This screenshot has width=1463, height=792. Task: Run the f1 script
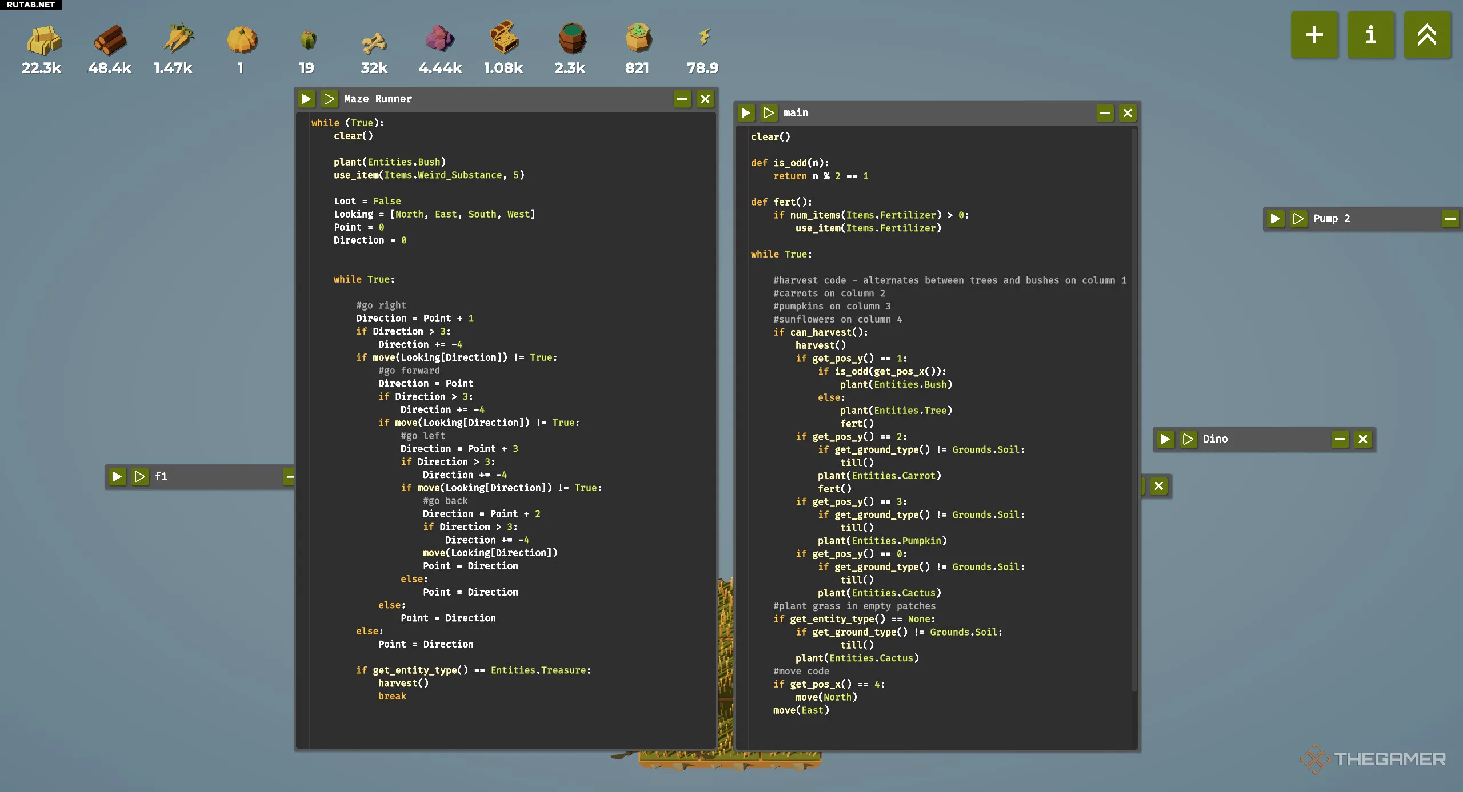pyautogui.click(x=117, y=477)
